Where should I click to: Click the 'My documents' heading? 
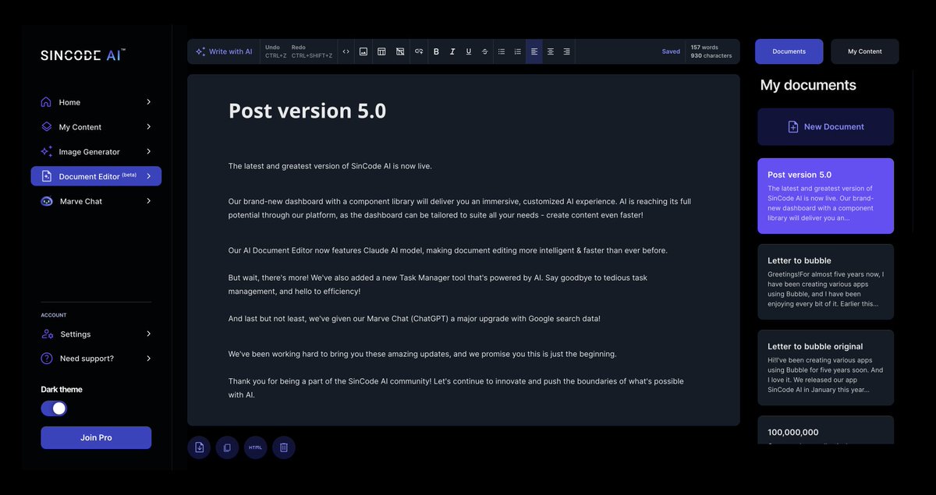(x=808, y=85)
